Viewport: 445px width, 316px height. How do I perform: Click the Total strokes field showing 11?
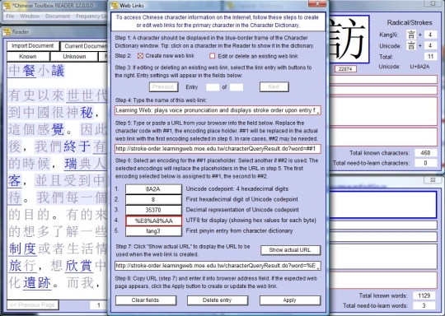point(430,57)
